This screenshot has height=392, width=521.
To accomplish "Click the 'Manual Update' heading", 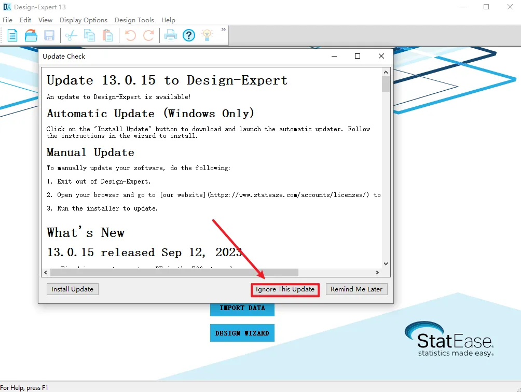I will pyautogui.click(x=90, y=152).
